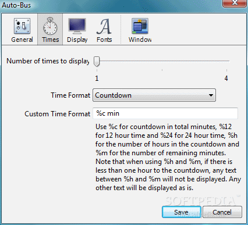Close the Auto-Bus preferences window
The width and height of the screenshot is (248, 225).
pyautogui.click(x=235, y=3)
